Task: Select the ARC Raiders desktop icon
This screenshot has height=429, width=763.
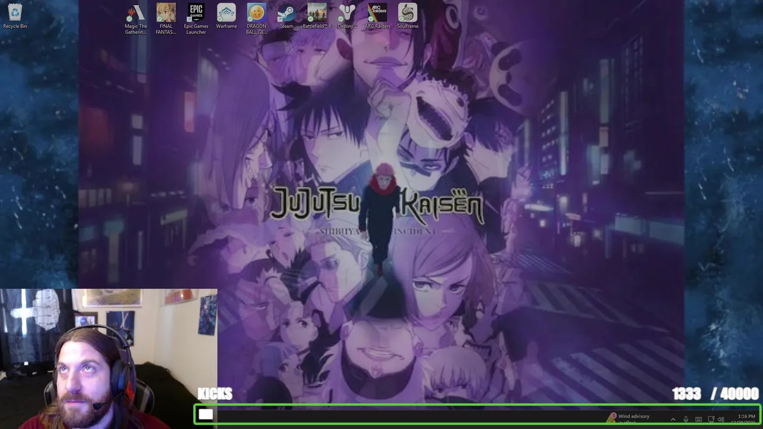Action: [x=377, y=16]
